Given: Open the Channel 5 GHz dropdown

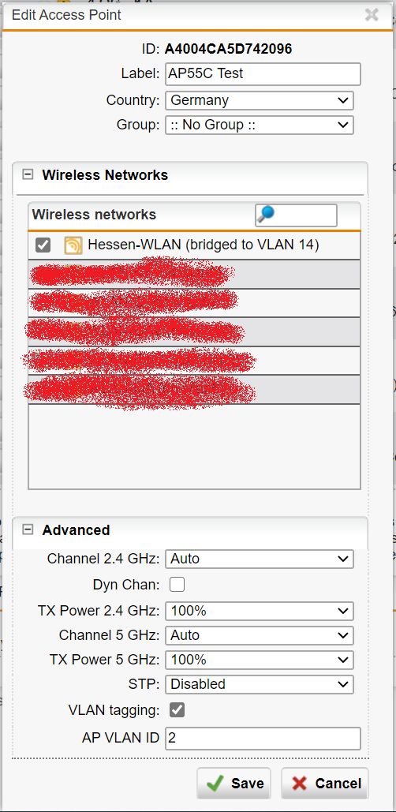Looking at the screenshot, I should pyautogui.click(x=260, y=635).
